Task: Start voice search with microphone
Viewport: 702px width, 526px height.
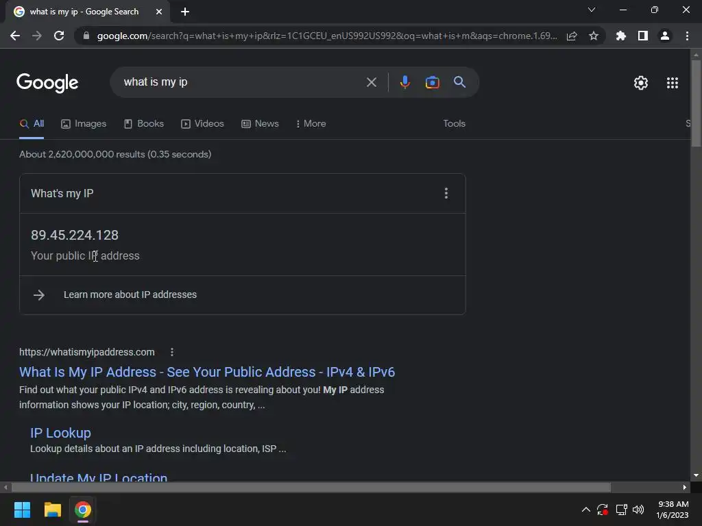Action: click(x=404, y=82)
